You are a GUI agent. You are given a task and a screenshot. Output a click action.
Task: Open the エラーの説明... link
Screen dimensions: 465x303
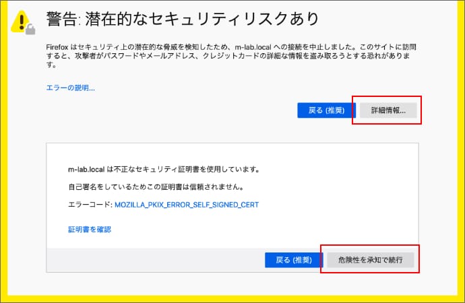coord(70,88)
